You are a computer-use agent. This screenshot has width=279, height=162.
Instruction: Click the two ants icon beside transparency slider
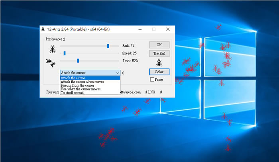(51, 63)
